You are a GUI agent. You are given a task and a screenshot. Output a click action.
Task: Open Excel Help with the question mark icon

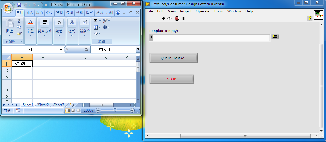(x=118, y=13)
